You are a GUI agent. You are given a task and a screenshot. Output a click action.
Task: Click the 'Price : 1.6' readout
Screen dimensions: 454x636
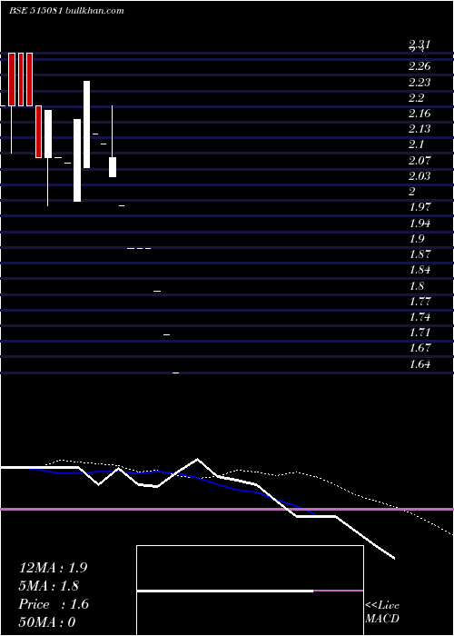54,604
